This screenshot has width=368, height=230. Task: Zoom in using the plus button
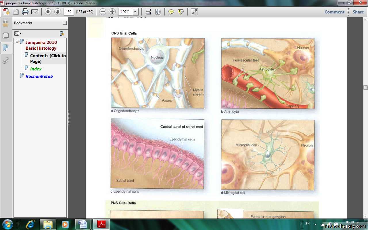[112, 12]
